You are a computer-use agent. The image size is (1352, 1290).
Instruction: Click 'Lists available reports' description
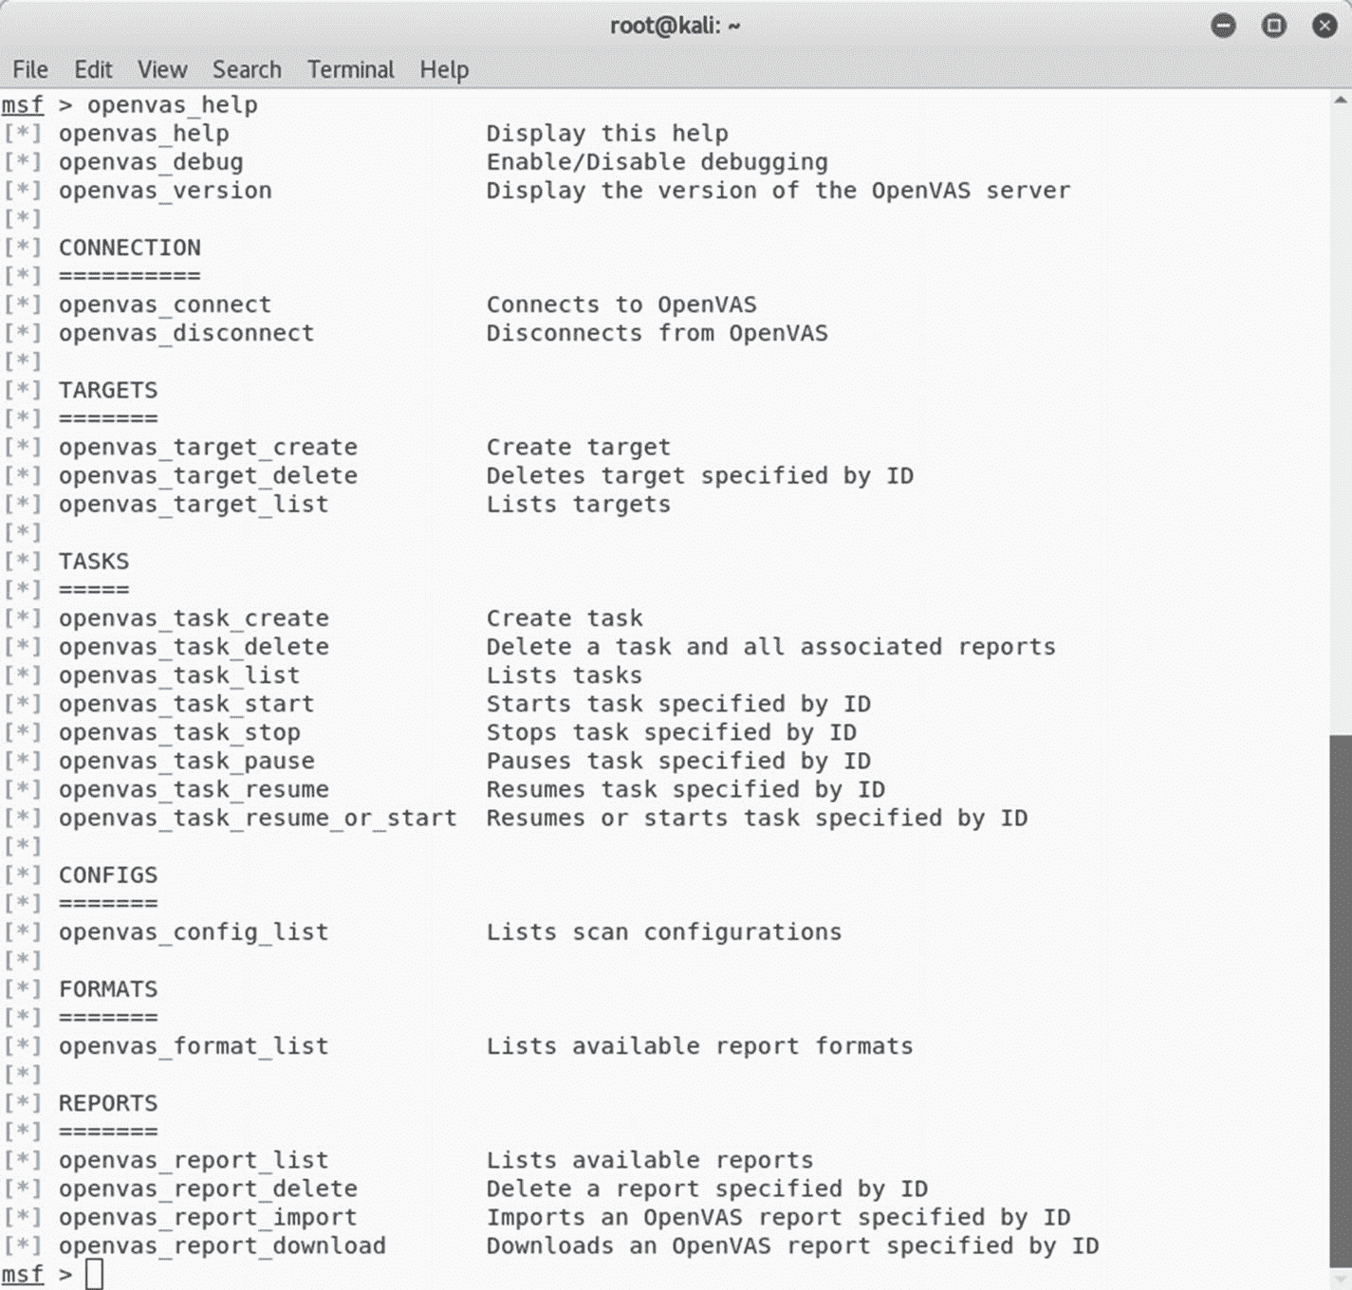[650, 1160]
